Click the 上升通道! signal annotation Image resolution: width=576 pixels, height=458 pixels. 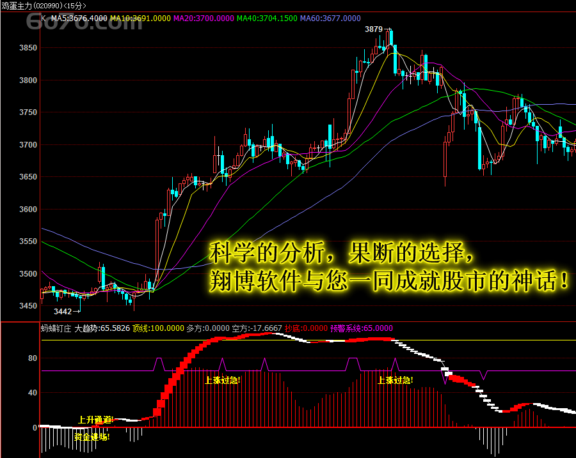click(x=96, y=420)
